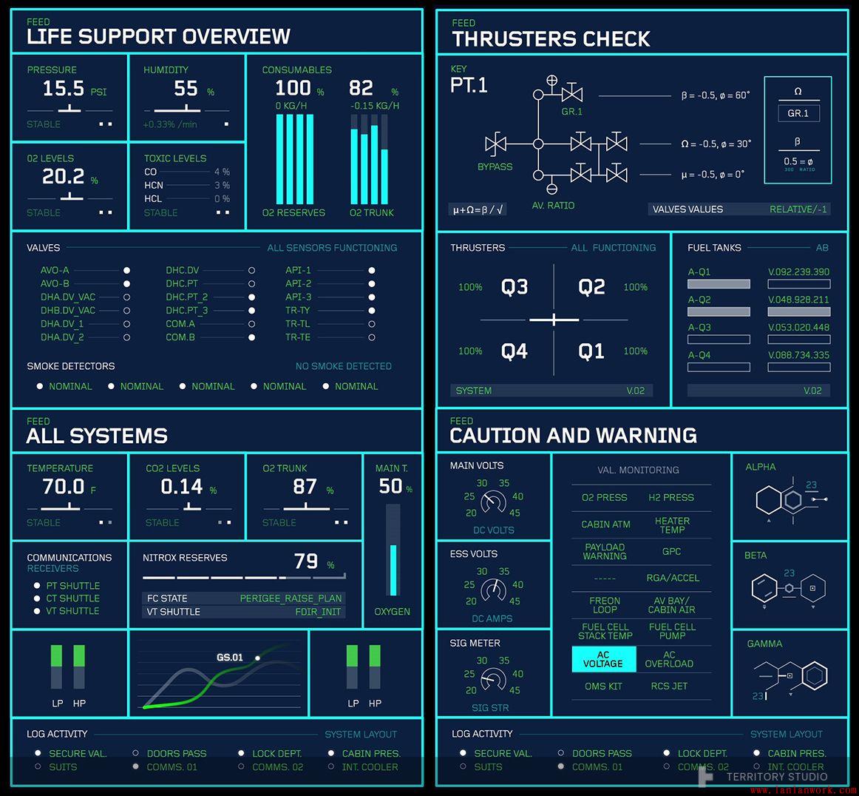Click the DC AMPS gauge dial
This screenshot has height=796, width=859.
493,590
